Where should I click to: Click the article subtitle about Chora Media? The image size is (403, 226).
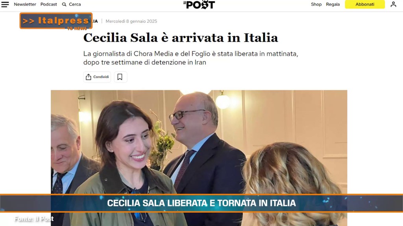click(x=190, y=58)
